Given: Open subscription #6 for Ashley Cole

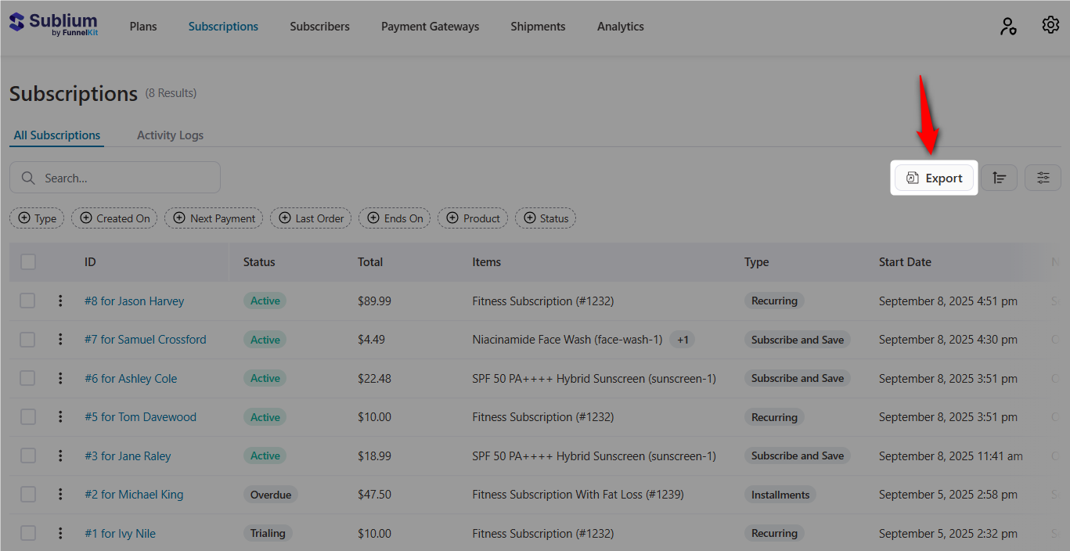Looking at the screenshot, I should (x=131, y=378).
